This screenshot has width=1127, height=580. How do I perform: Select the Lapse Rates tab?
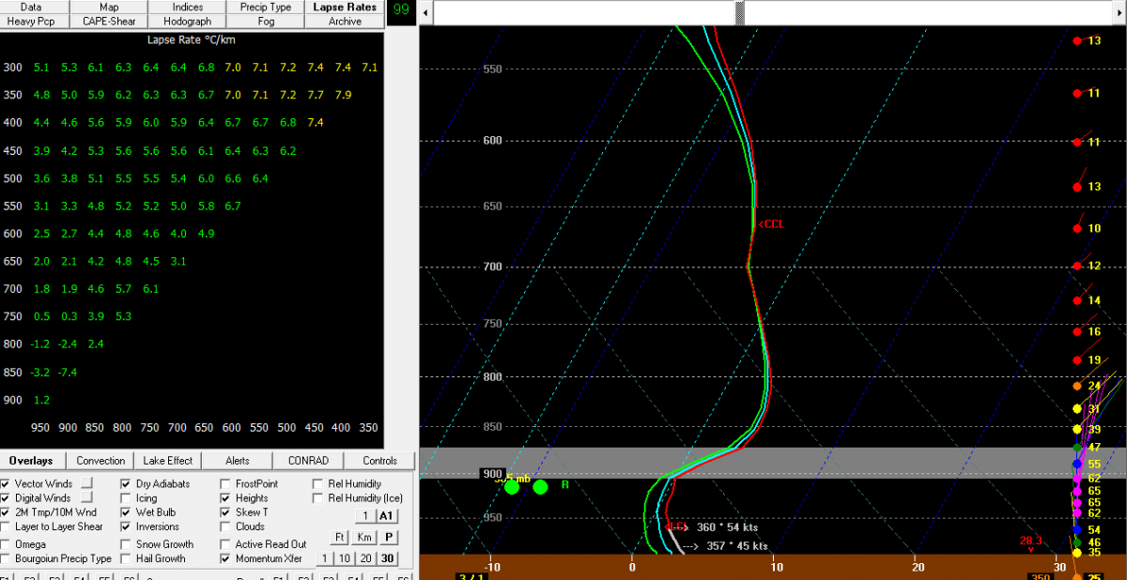click(345, 7)
